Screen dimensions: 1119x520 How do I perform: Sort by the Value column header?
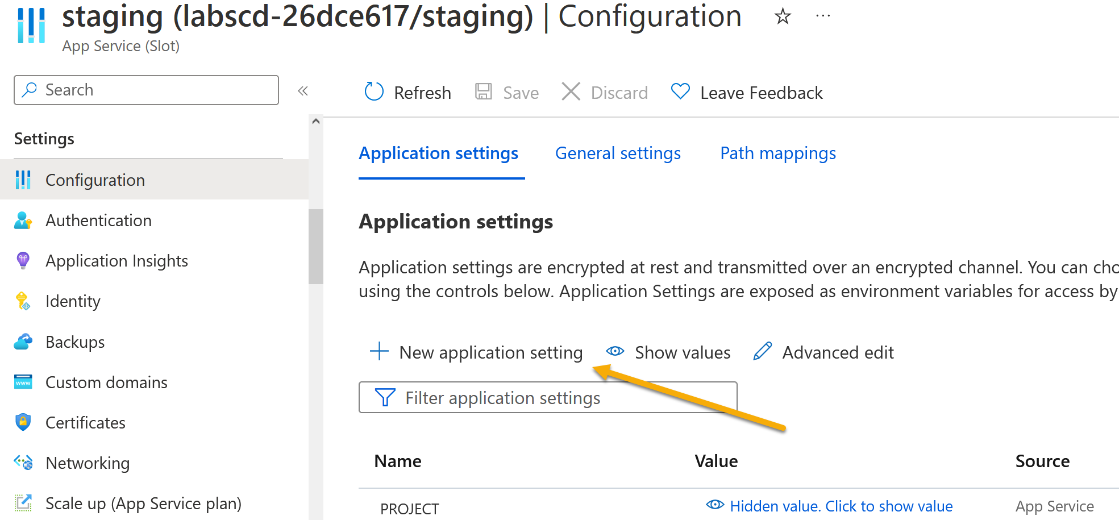pyautogui.click(x=716, y=461)
